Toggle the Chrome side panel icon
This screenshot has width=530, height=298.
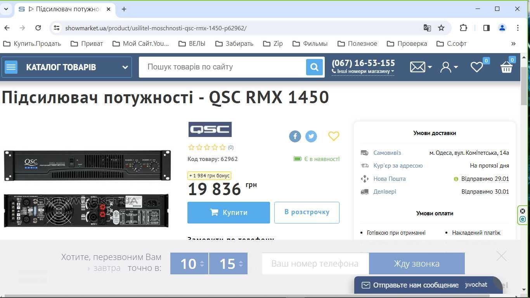coord(487,28)
